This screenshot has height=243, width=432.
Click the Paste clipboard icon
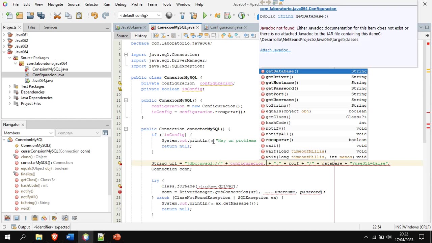[x=79, y=16]
